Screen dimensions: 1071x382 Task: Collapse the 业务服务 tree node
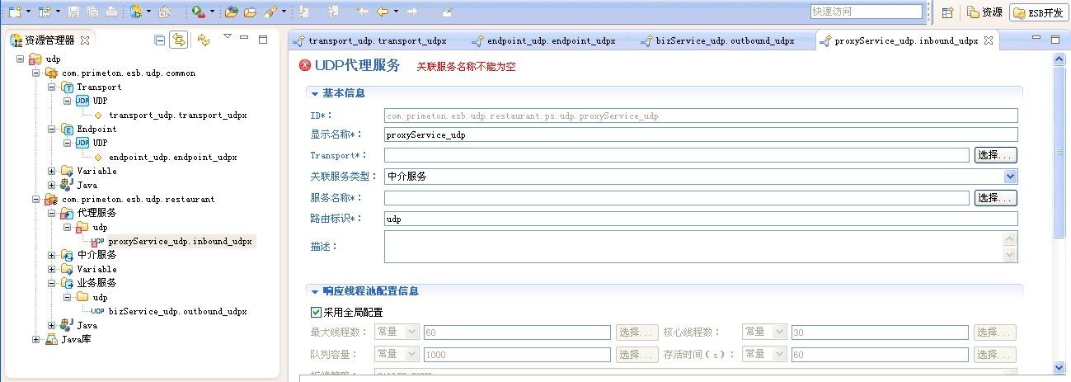coord(51,283)
